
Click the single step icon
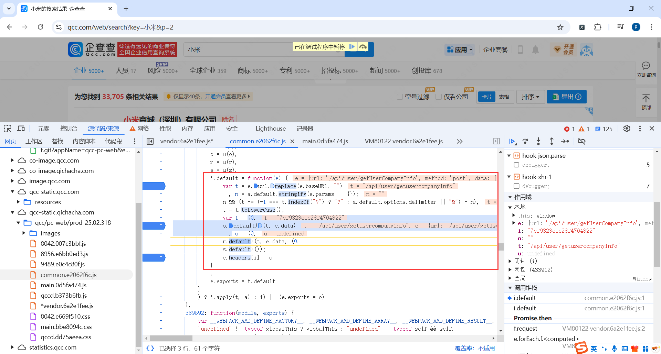(x=565, y=141)
